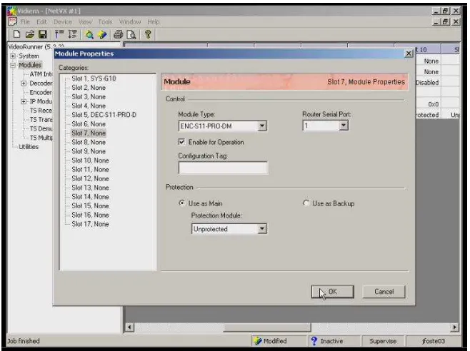Open a file with the folder icon
This screenshot has width=470, height=351.
[x=30, y=34]
